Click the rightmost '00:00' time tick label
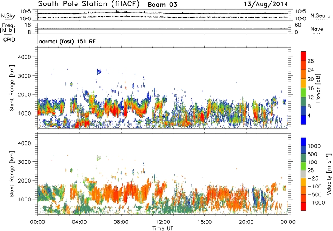 288,222
